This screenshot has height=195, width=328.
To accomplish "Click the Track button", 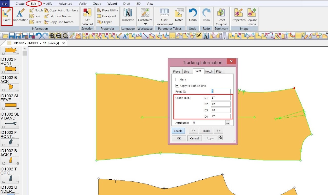I will pyautogui.click(x=206, y=131).
